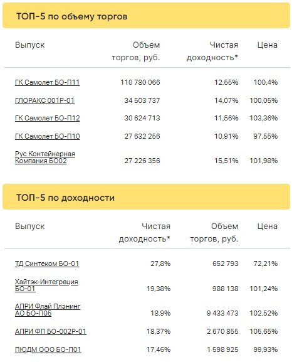Click Чистая доходность column header in first table

(x=212, y=51)
